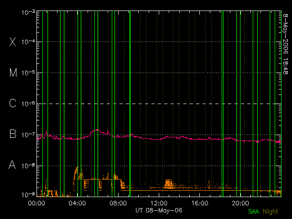Click the orange burst cluster near 13:00
This screenshot has width=292, height=219.
[169, 184]
